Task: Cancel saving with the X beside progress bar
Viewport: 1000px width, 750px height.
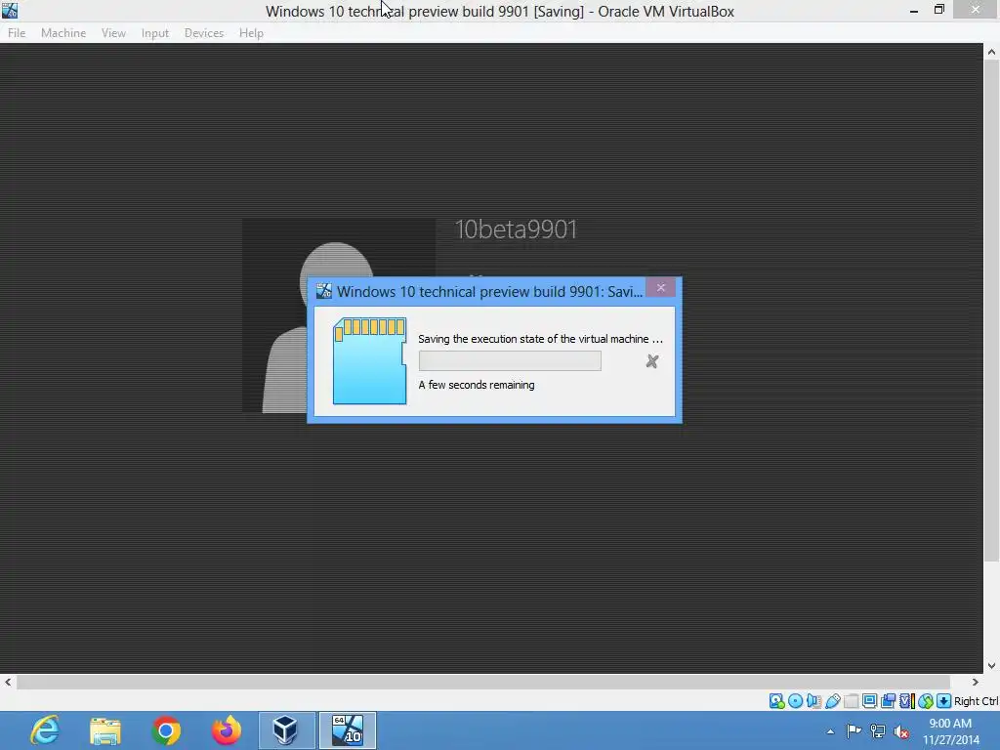Action: coord(651,361)
